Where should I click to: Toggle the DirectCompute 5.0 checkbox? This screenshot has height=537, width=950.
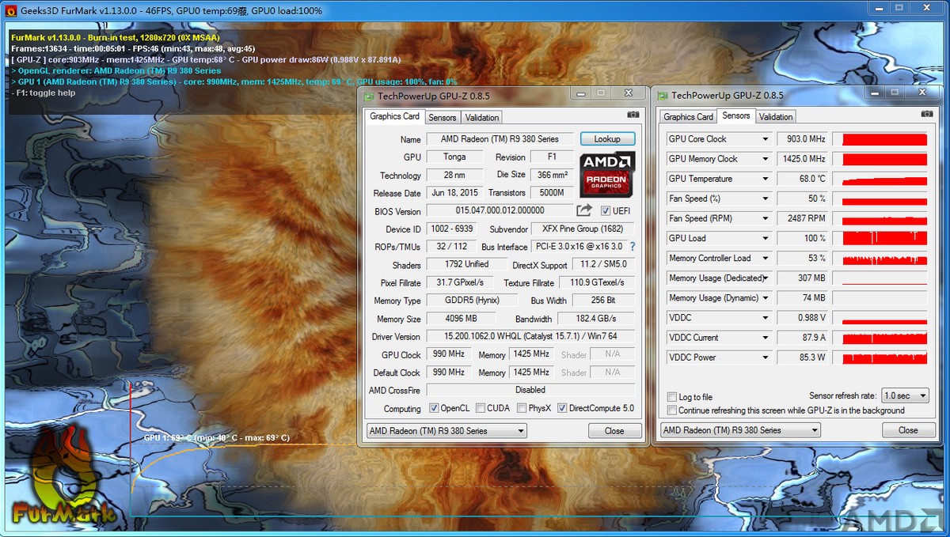(562, 408)
